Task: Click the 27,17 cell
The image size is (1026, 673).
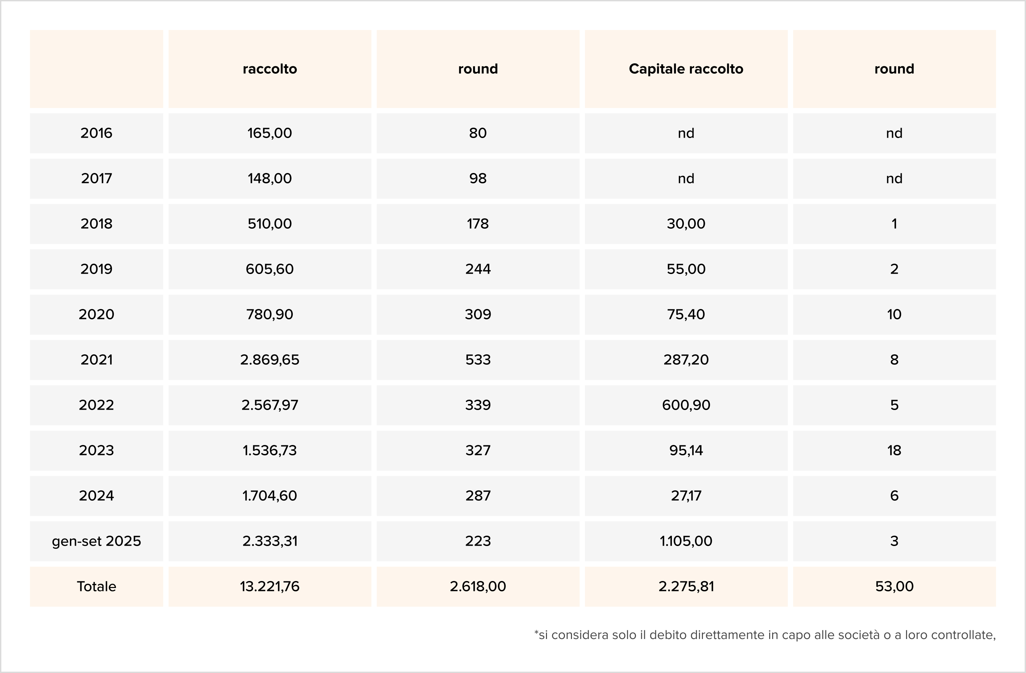Action: click(x=686, y=495)
